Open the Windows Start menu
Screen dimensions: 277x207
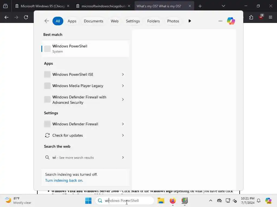[x=88, y=201]
